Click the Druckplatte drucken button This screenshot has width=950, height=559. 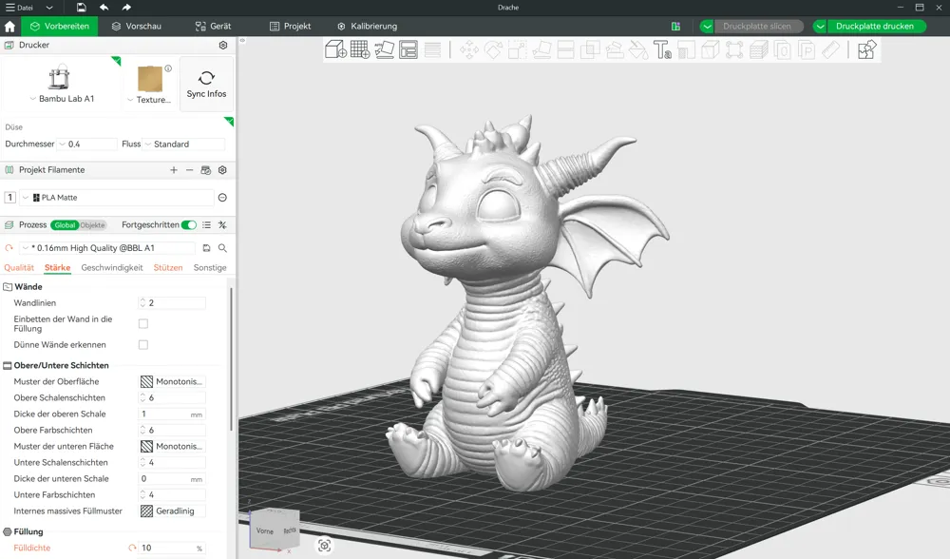pyautogui.click(x=875, y=26)
